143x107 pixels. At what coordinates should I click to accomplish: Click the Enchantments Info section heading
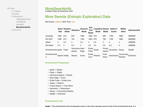pyautogui.click(x=54, y=101)
